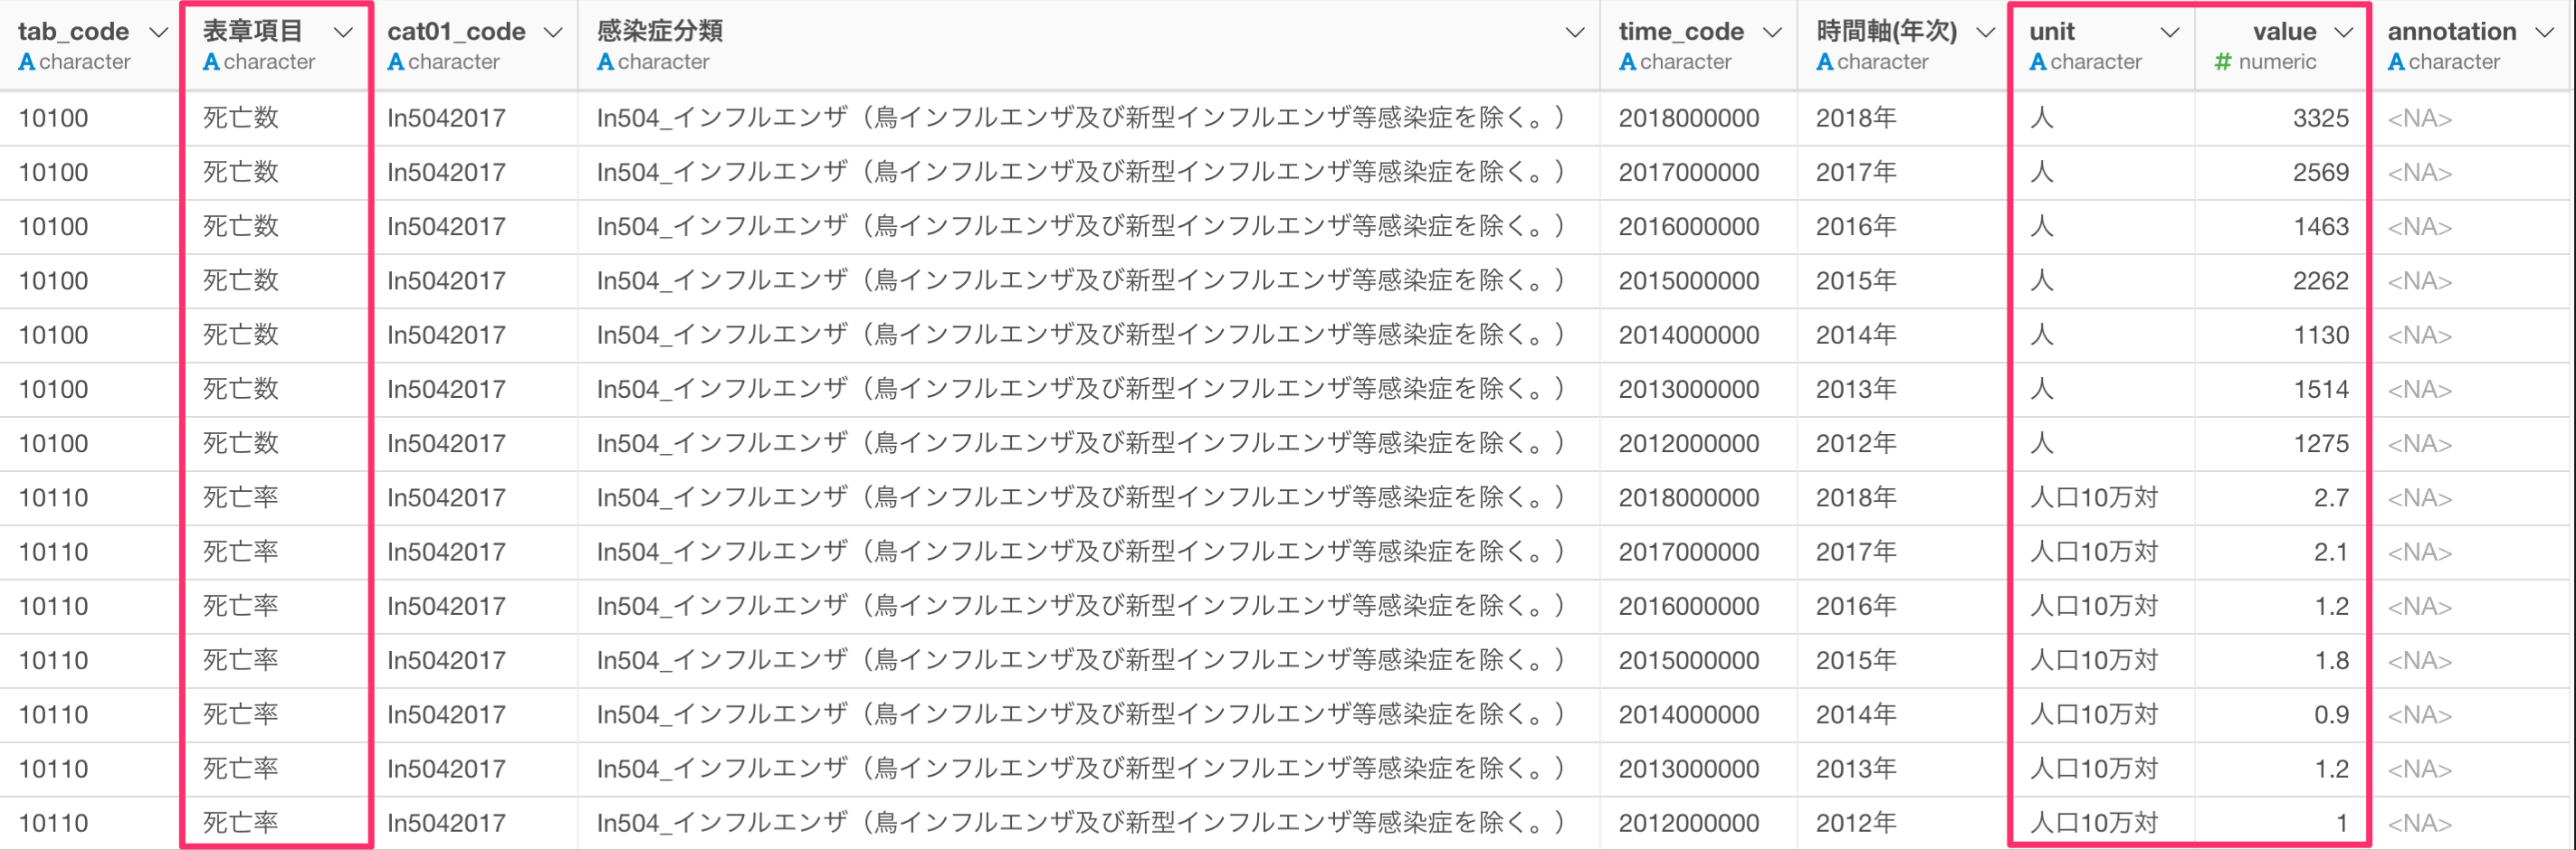Click the character type icon under tab_code
This screenshot has height=850, width=2576.
pyautogui.click(x=27, y=61)
